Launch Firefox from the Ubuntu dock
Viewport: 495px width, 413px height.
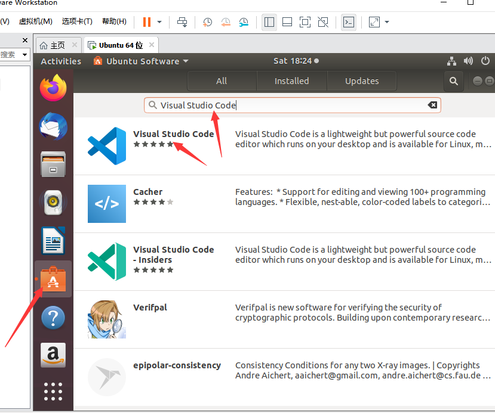point(53,88)
